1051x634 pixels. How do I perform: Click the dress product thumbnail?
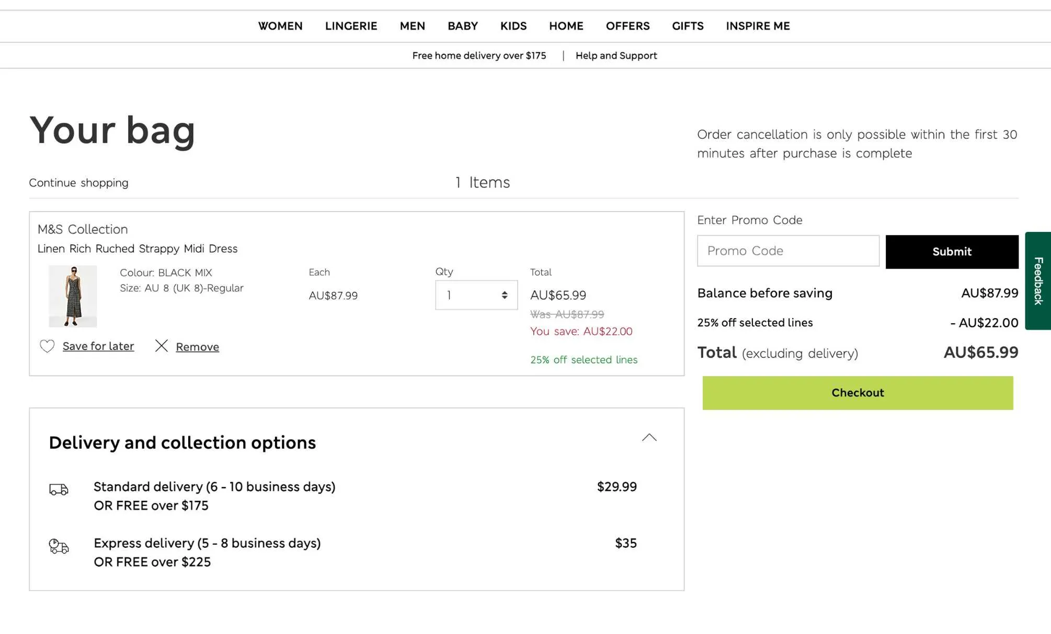pyautogui.click(x=73, y=296)
